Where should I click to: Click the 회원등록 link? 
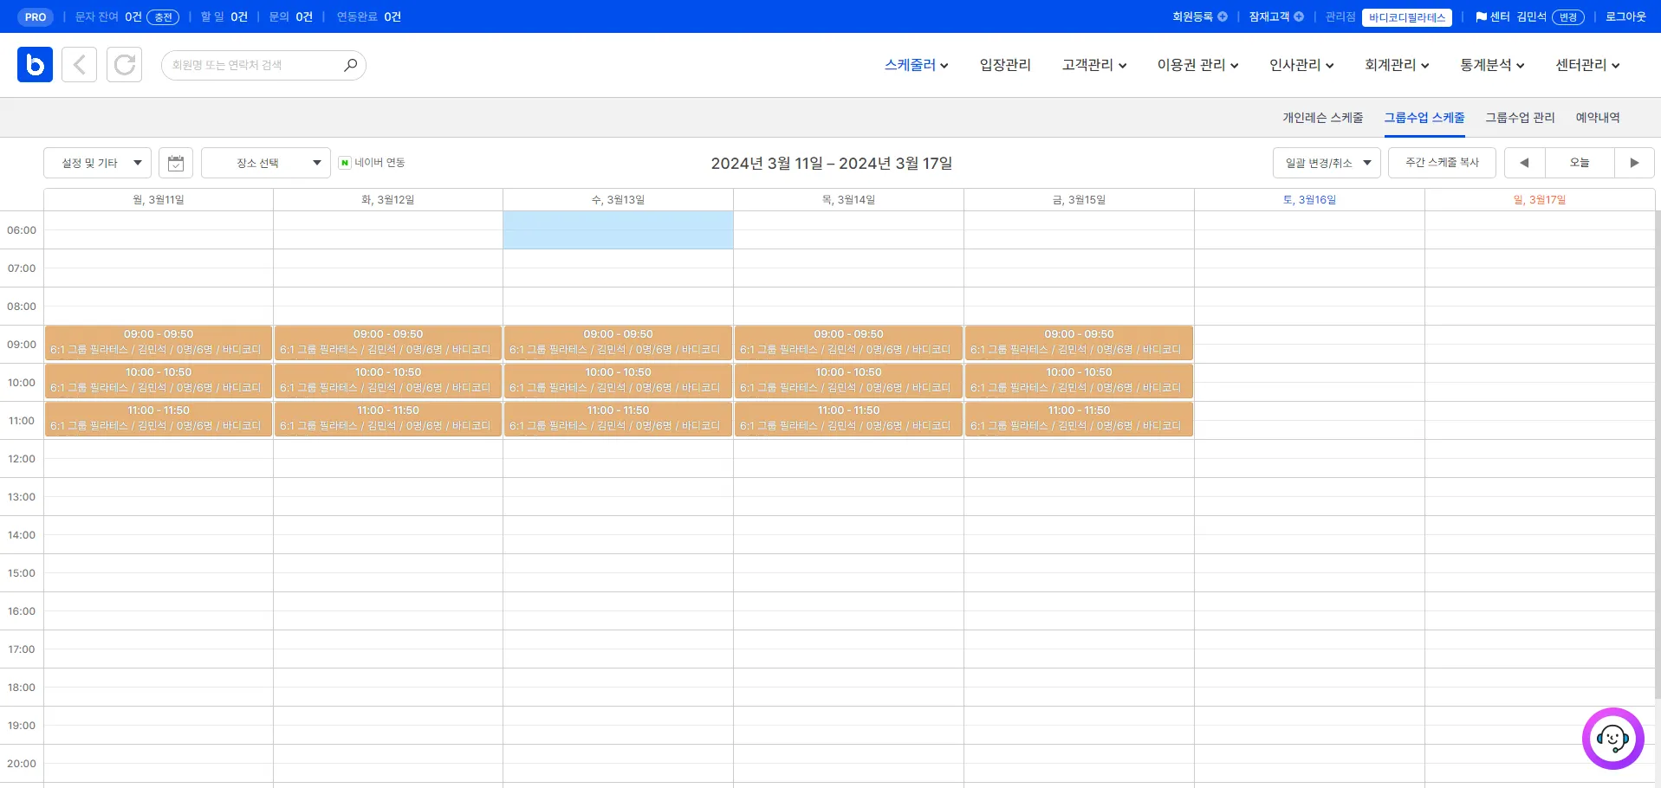pos(1192,16)
